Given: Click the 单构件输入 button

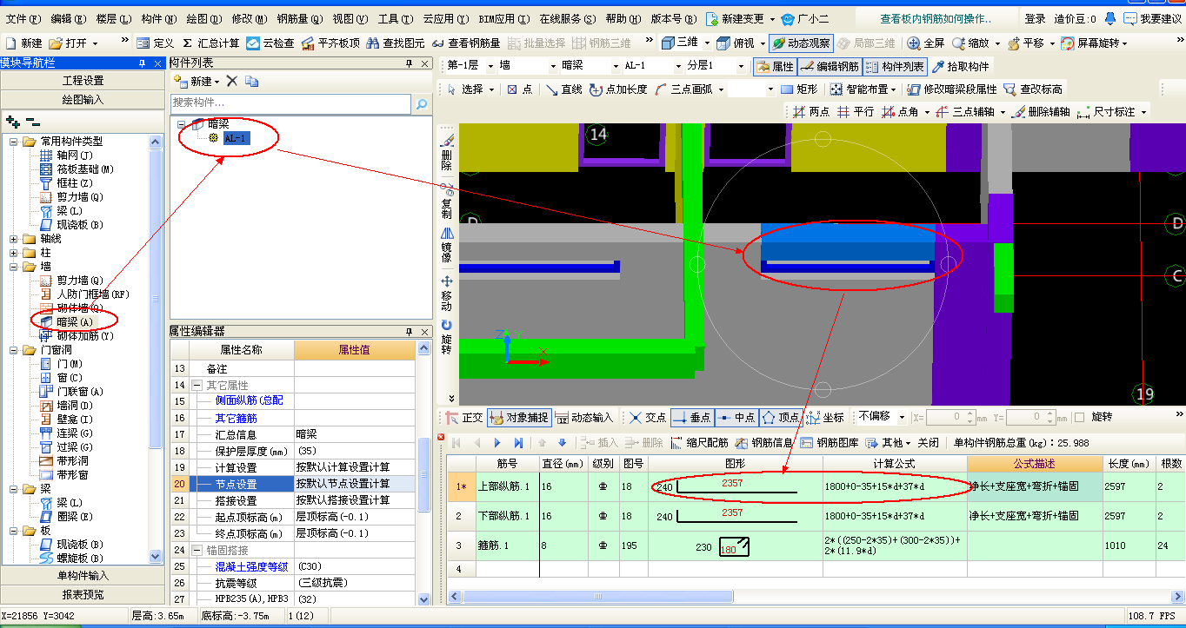Looking at the screenshot, I should [83, 575].
